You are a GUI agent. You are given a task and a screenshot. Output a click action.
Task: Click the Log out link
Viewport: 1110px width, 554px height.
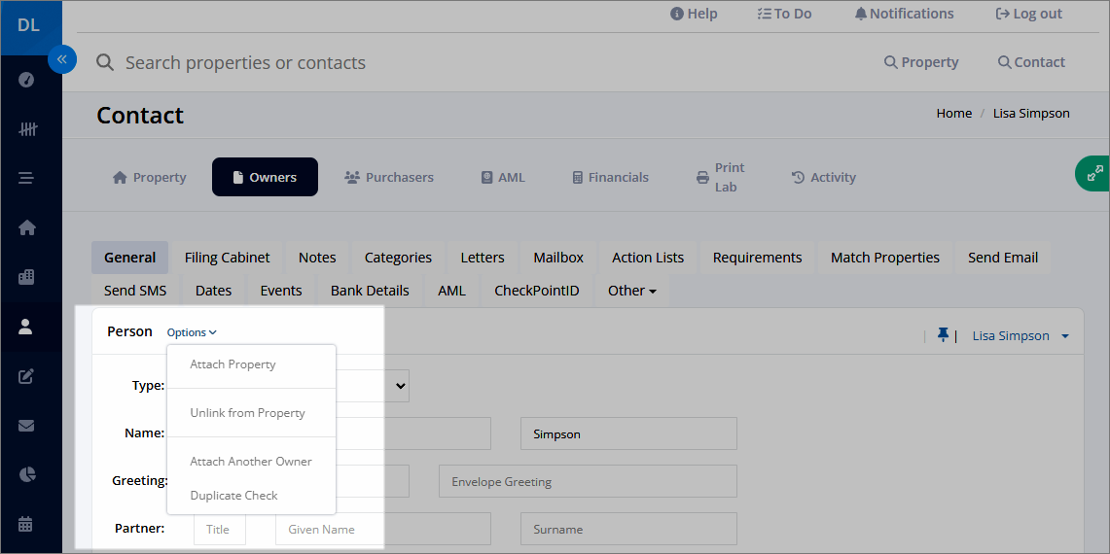point(1028,14)
